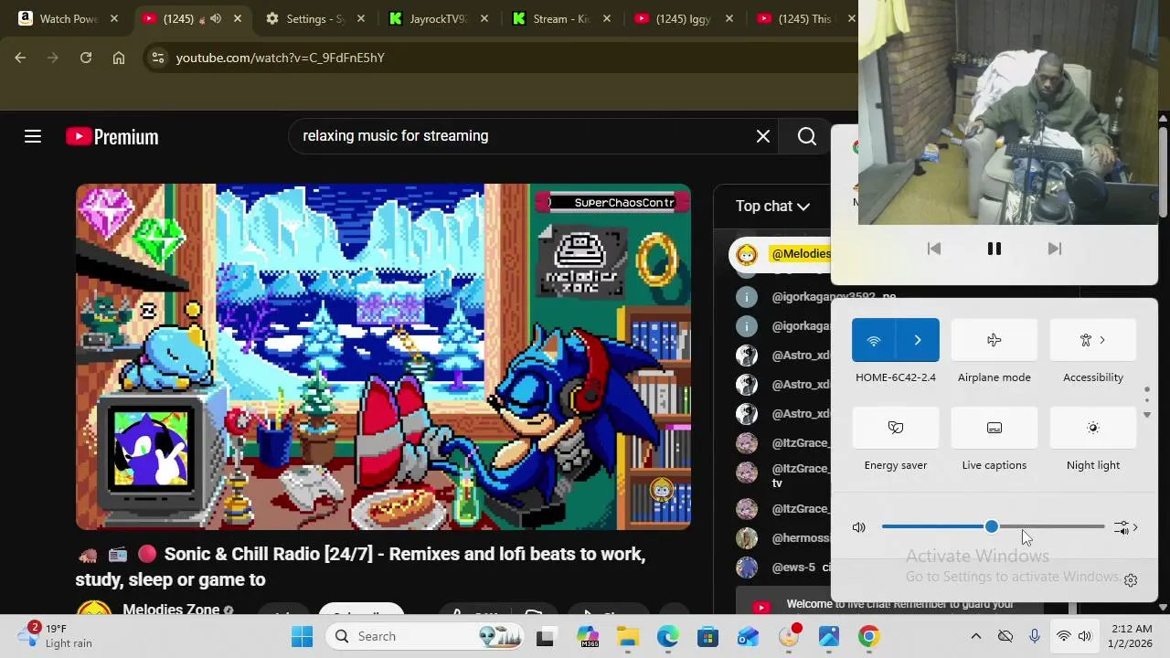Click the volume slider handle
This screenshot has width=1170, height=658.
[992, 527]
